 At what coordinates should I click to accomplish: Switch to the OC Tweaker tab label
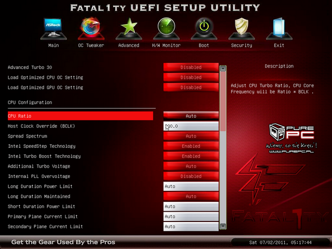91,45
